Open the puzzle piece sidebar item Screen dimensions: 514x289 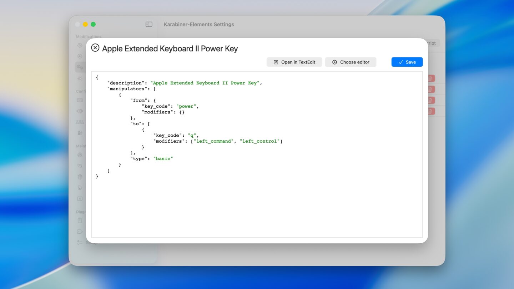coord(80,111)
